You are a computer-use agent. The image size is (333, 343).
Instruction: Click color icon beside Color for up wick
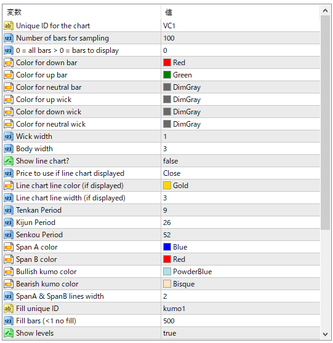(x=9, y=100)
